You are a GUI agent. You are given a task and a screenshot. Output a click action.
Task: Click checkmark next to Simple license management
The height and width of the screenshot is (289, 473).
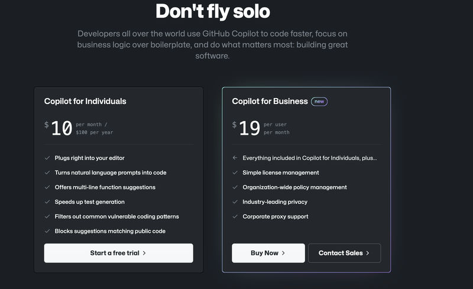click(235, 173)
